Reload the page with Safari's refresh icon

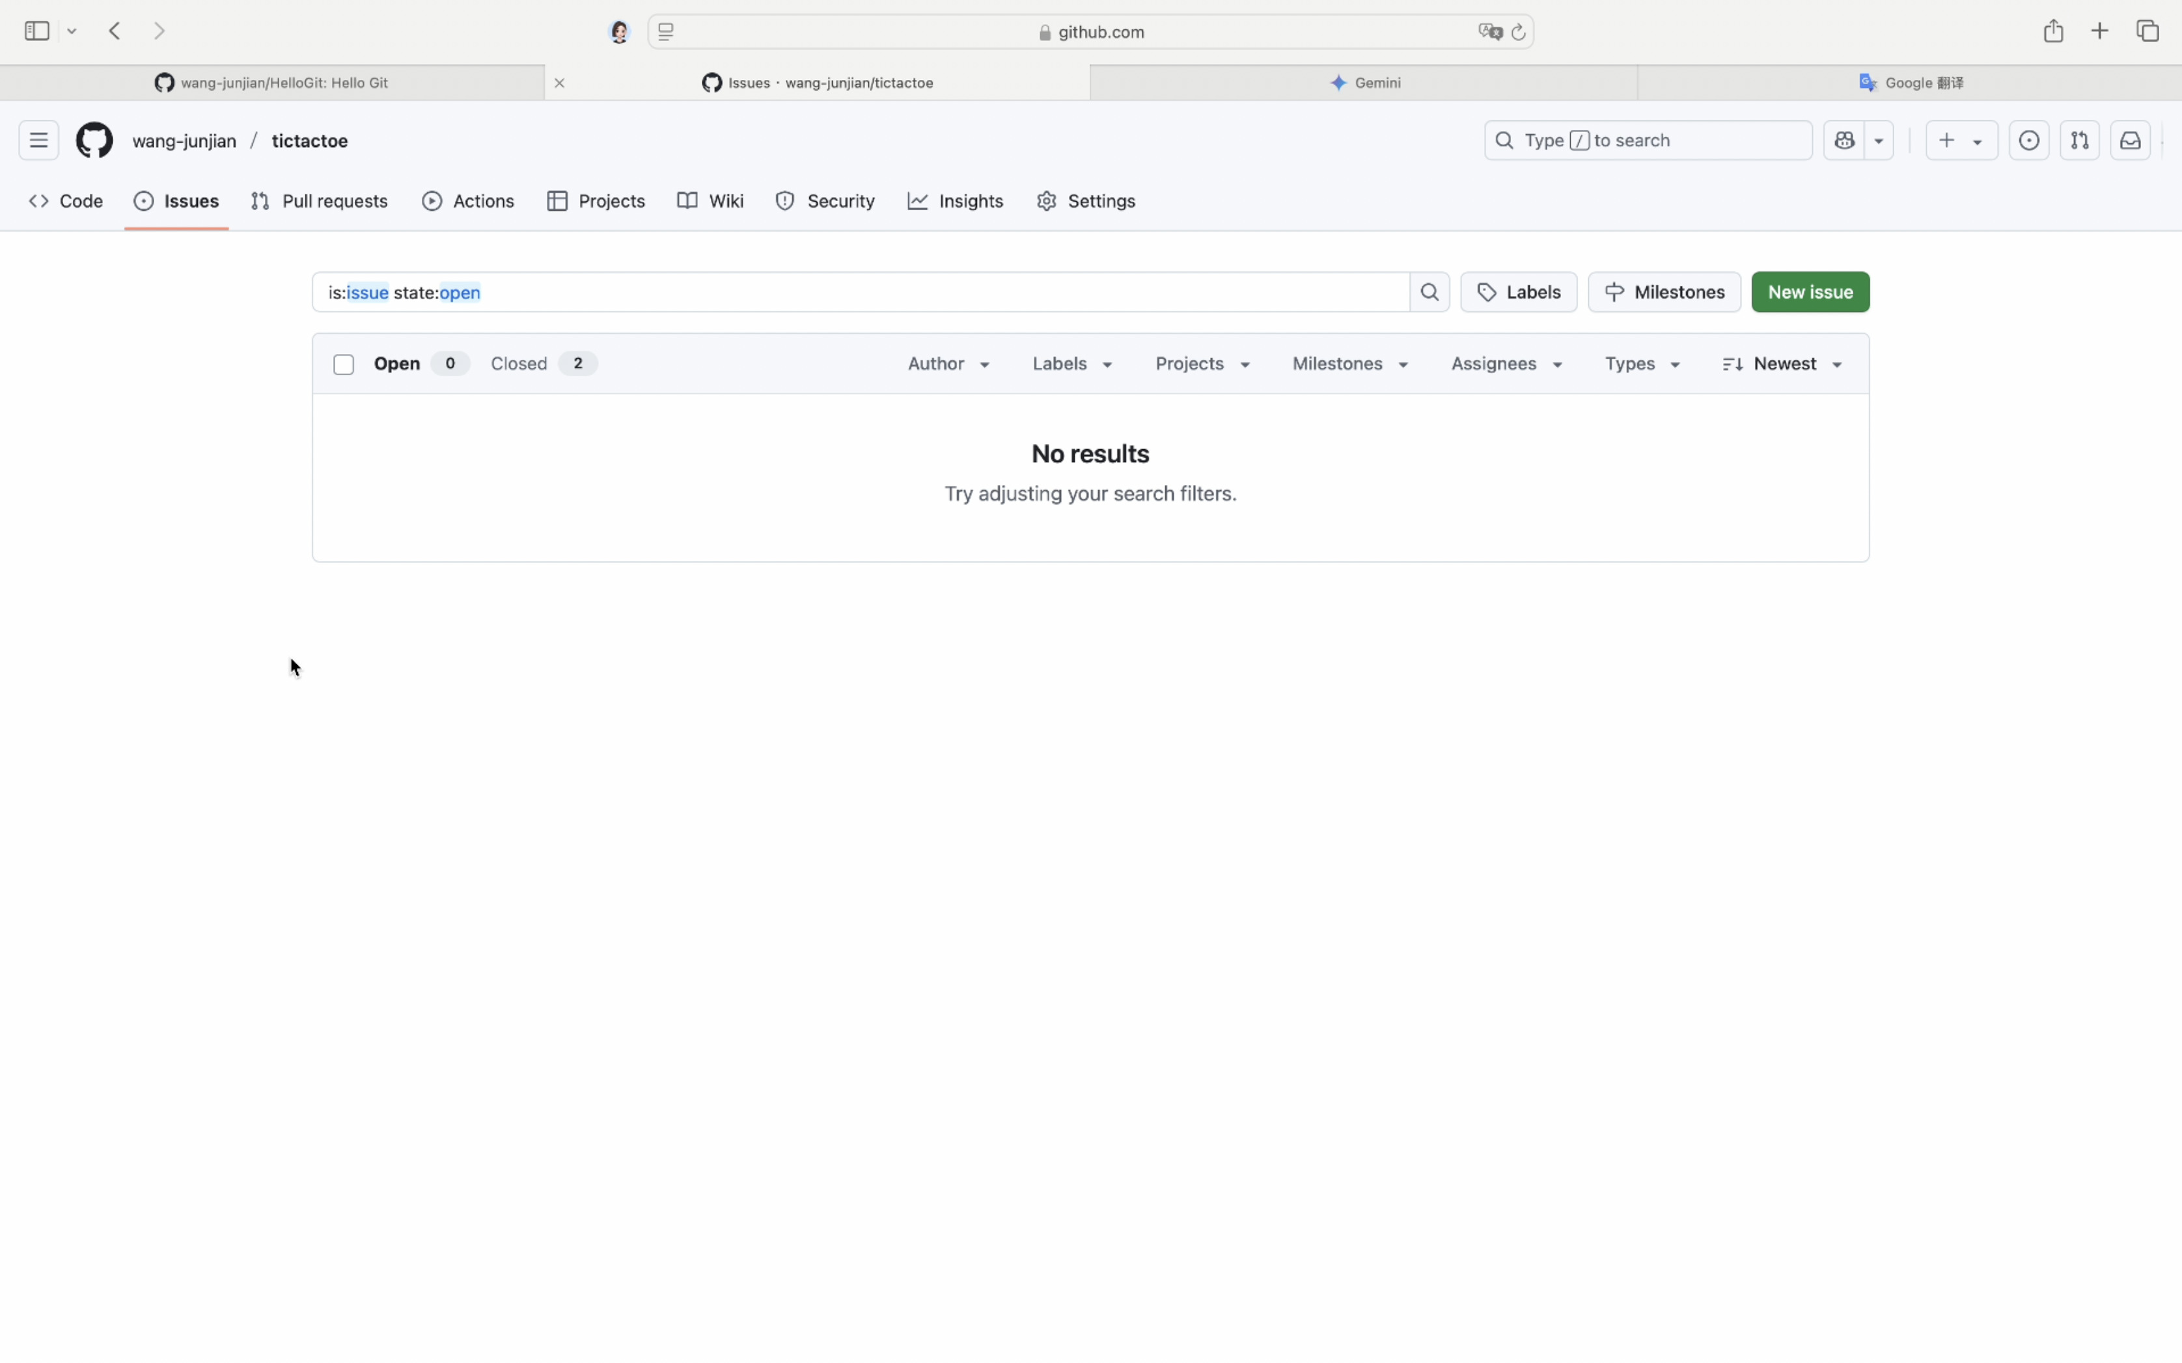[x=1519, y=33]
